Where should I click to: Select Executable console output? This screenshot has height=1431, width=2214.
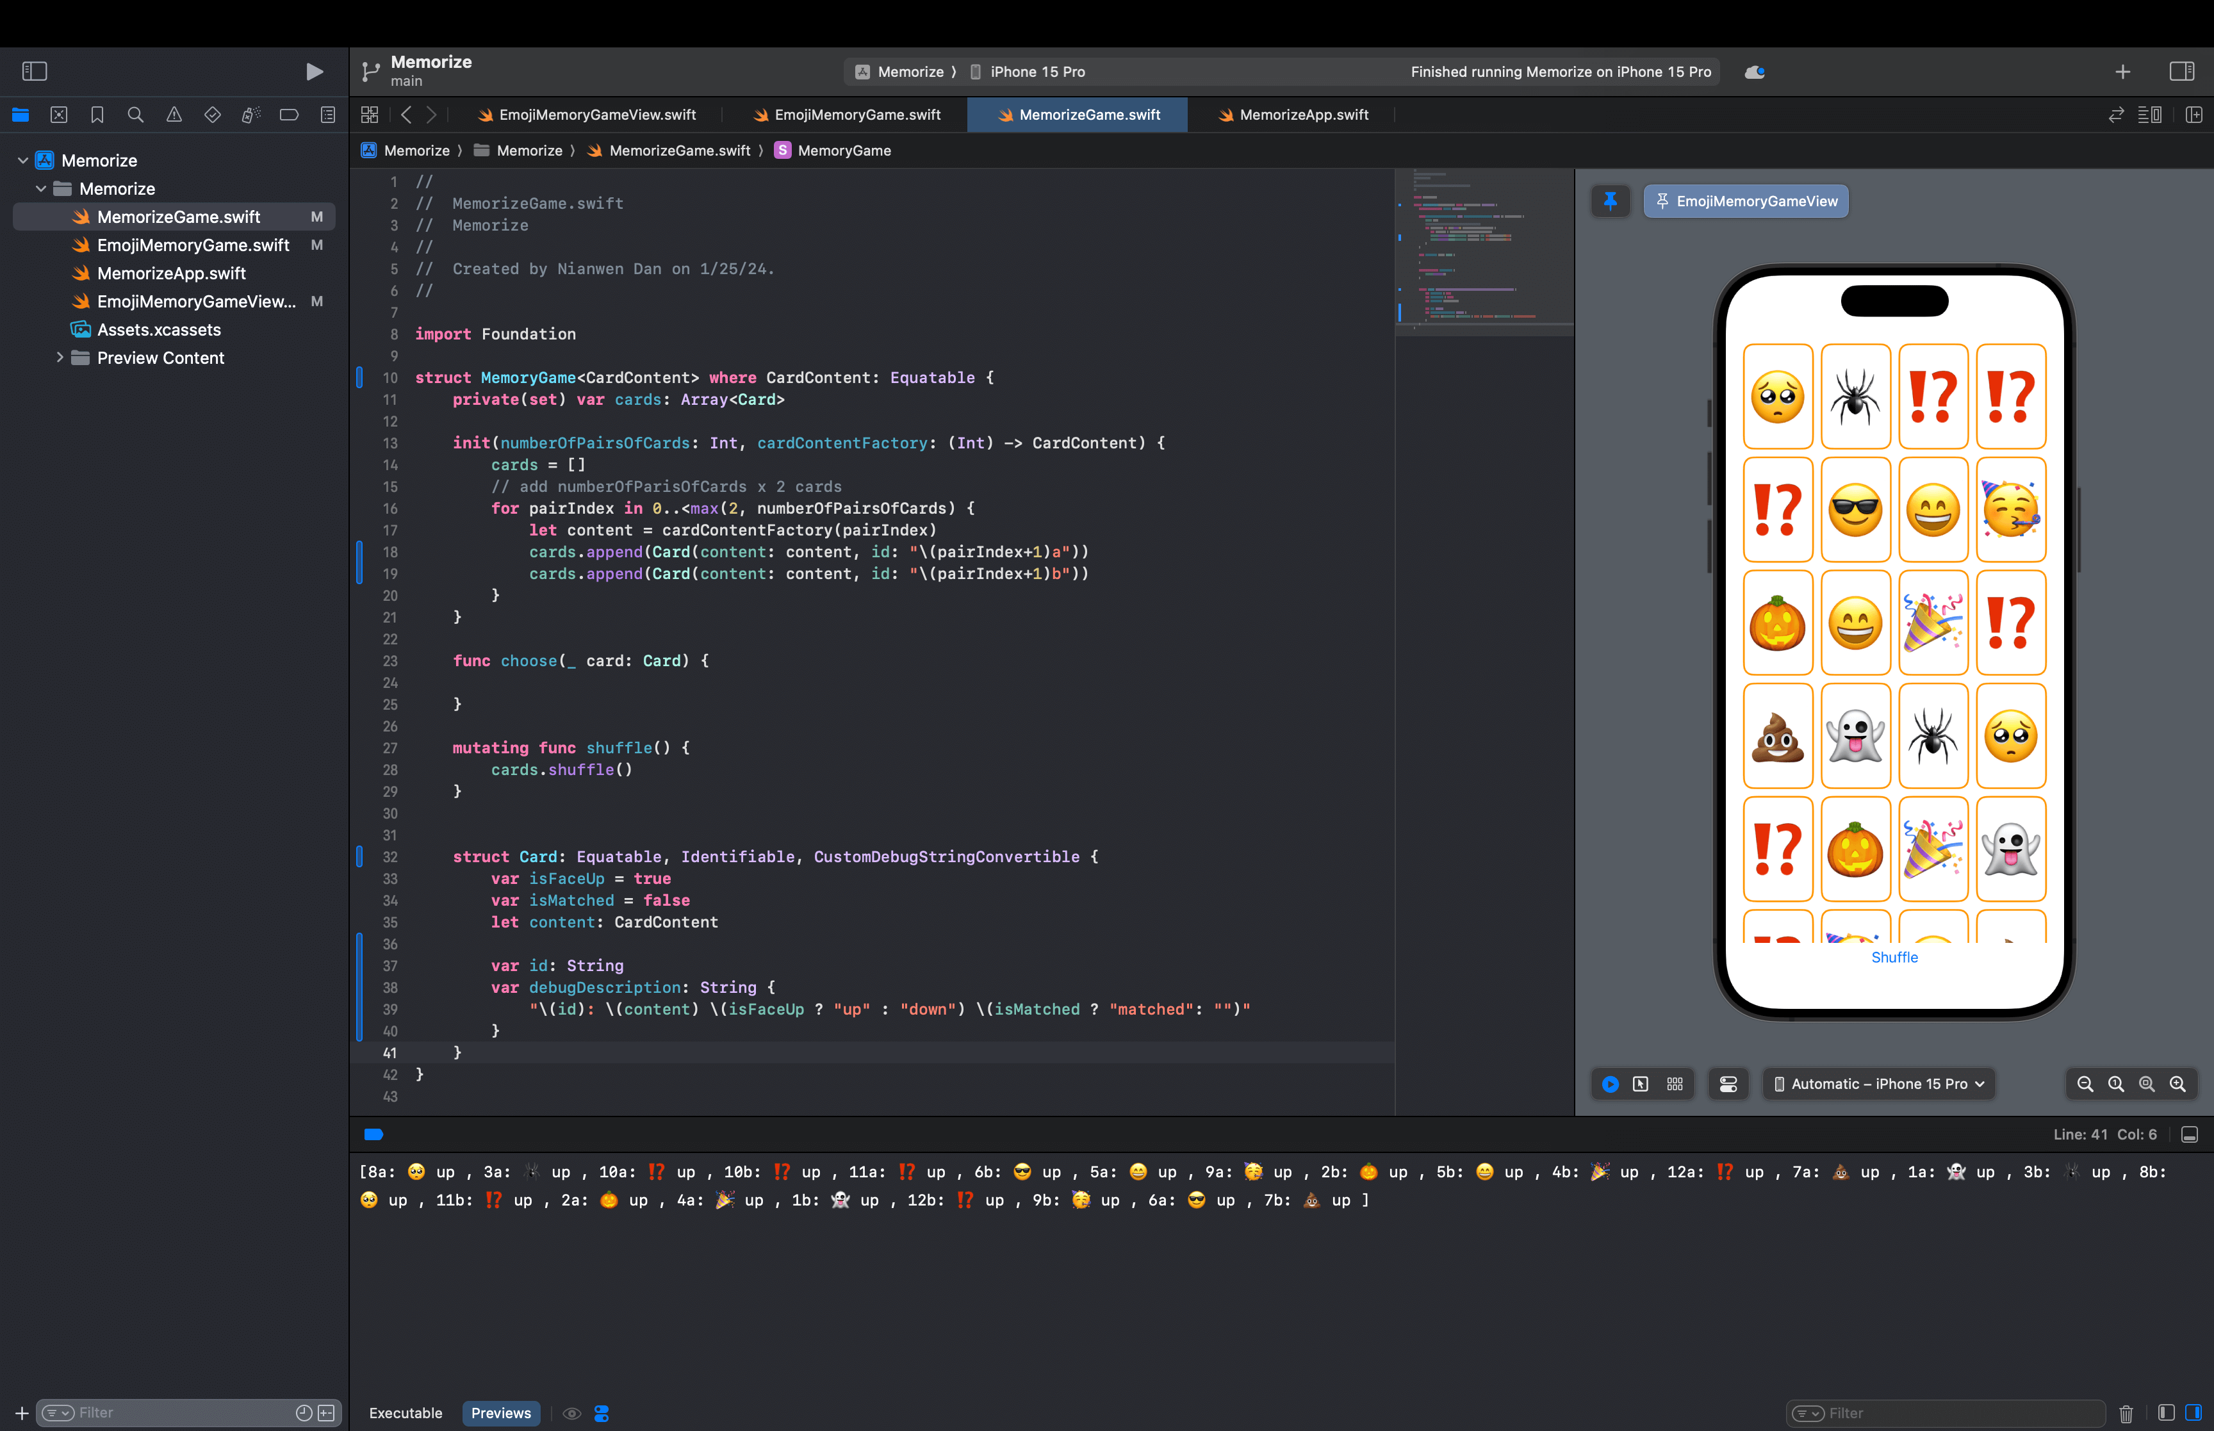pyautogui.click(x=406, y=1412)
